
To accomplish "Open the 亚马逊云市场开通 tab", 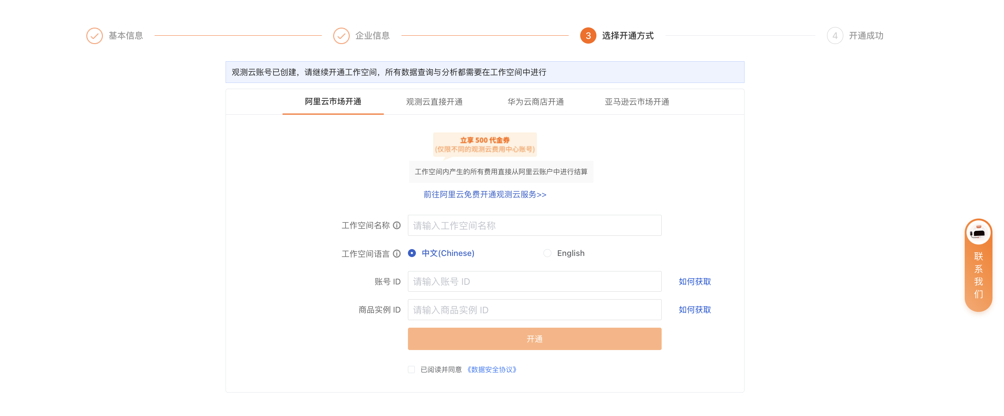I will (636, 102).
